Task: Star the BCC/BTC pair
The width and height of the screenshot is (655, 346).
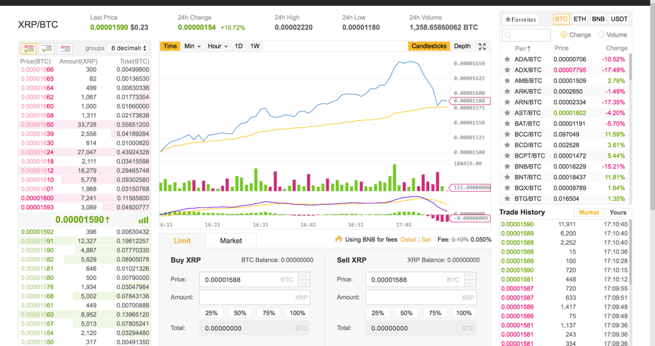Action: (x=507, y=134)
